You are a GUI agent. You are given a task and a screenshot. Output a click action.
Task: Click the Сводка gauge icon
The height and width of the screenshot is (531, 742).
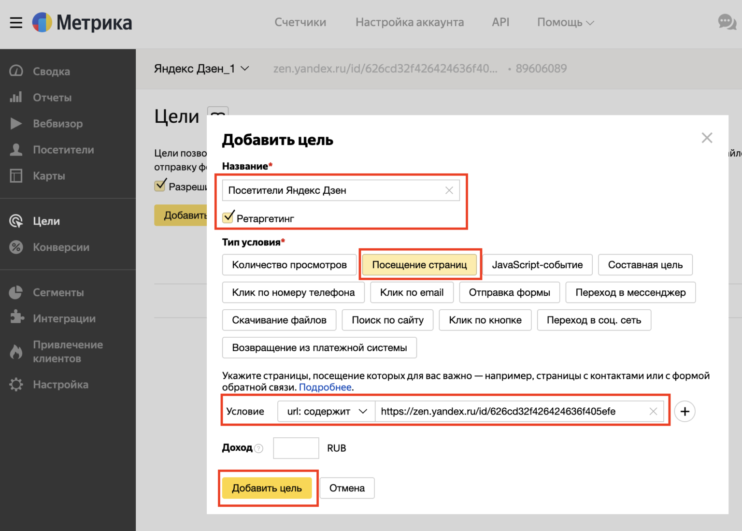point(16,71)
